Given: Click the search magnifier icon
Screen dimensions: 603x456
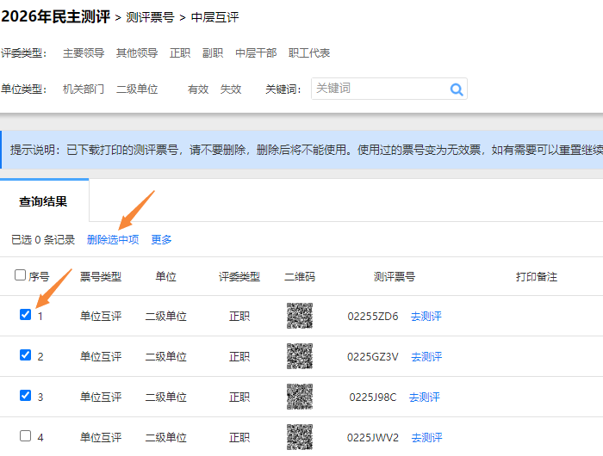Looking at the screenshot, I should tap(456, 89).
